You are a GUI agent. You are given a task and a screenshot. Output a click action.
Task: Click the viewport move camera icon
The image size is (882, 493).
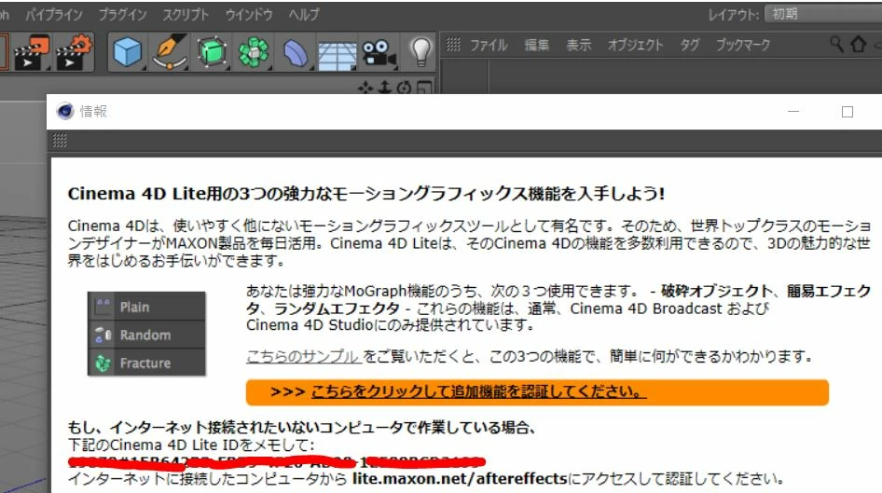365,88
